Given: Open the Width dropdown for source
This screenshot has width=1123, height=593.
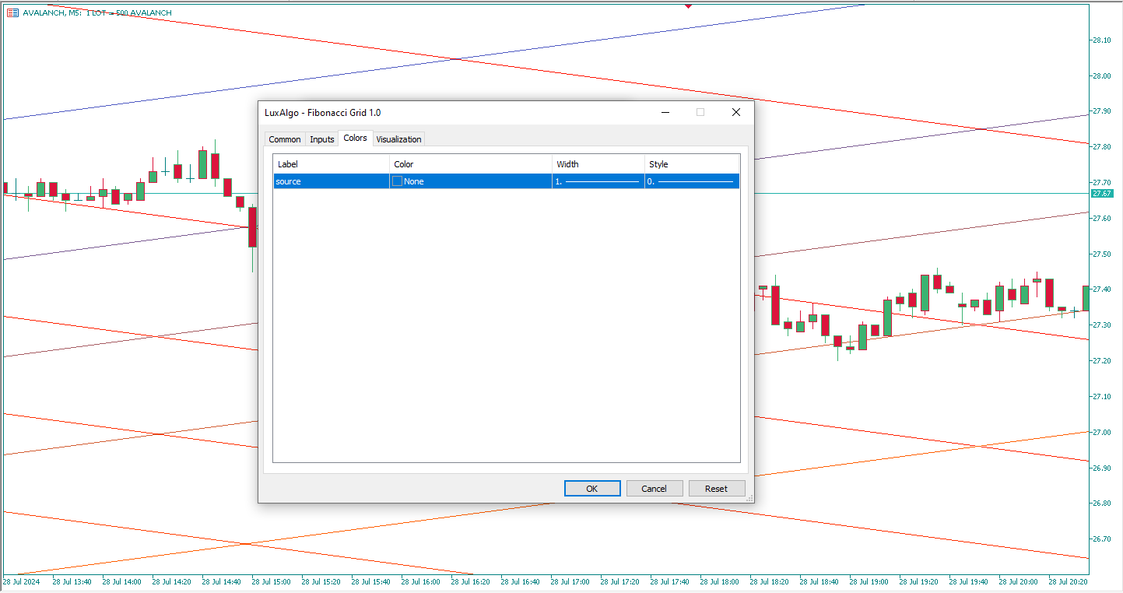Looking at the screenshot, I should tap(598, 181).
